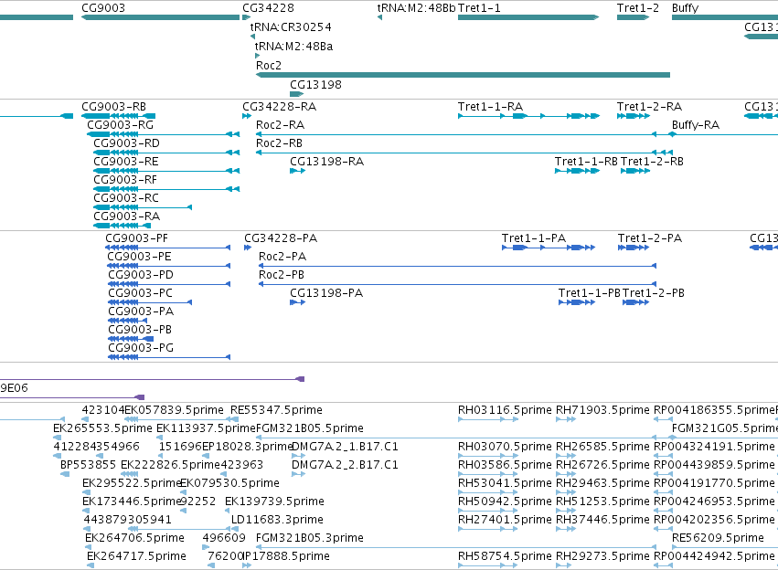Select protein Roc2-PA label
Screen dimensions: 778x570
(282, 257)
